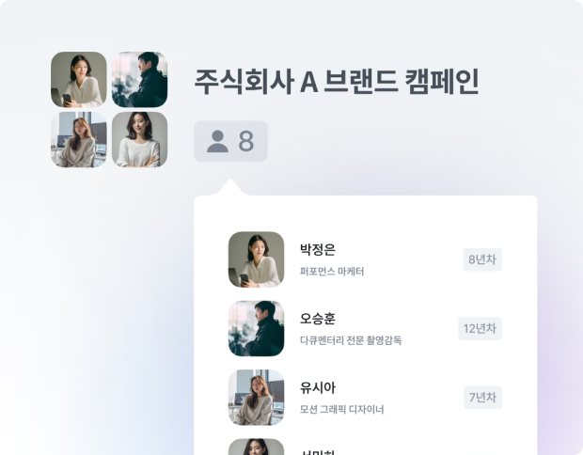Viewport: 583px width, 455px height.
Task: Click 오승훈 profile photo in list
Action: coord(256,328)
